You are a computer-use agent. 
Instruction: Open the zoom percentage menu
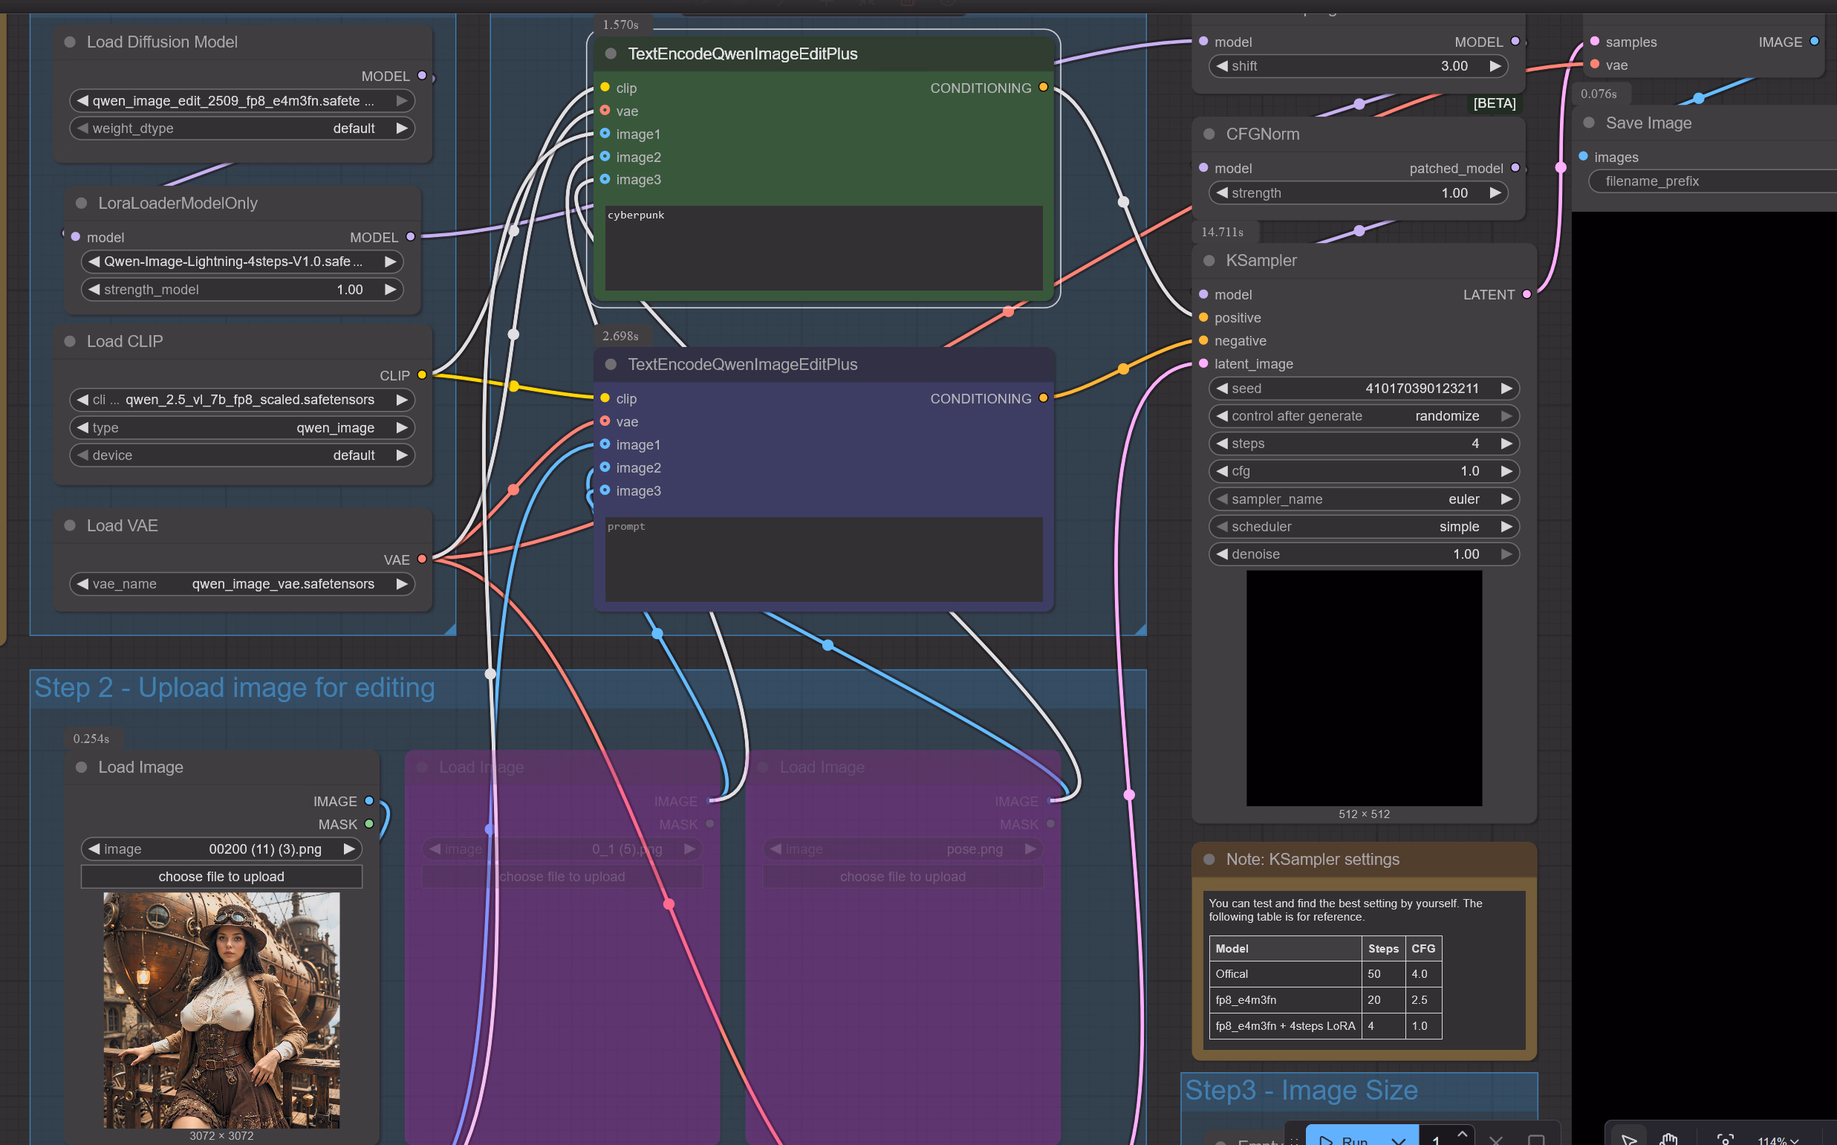tap(1778, 1140)
